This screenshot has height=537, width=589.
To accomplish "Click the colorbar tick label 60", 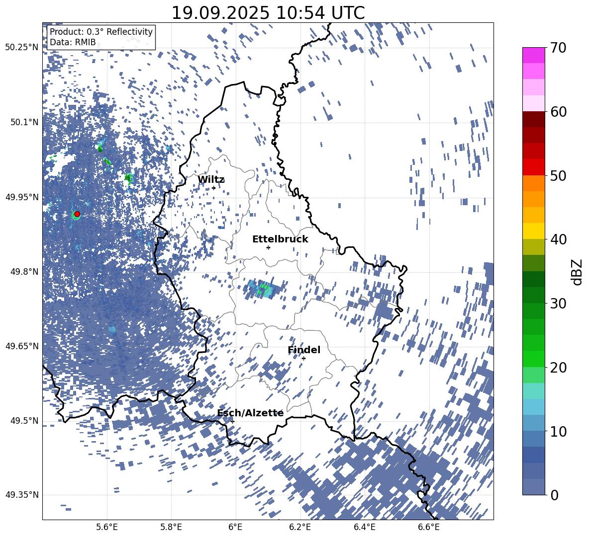I will coord(558,112).
